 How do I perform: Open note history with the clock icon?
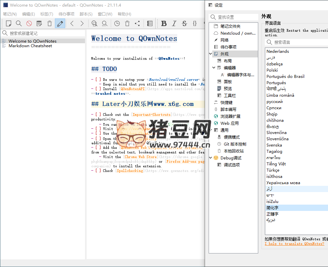click(117, 23)
